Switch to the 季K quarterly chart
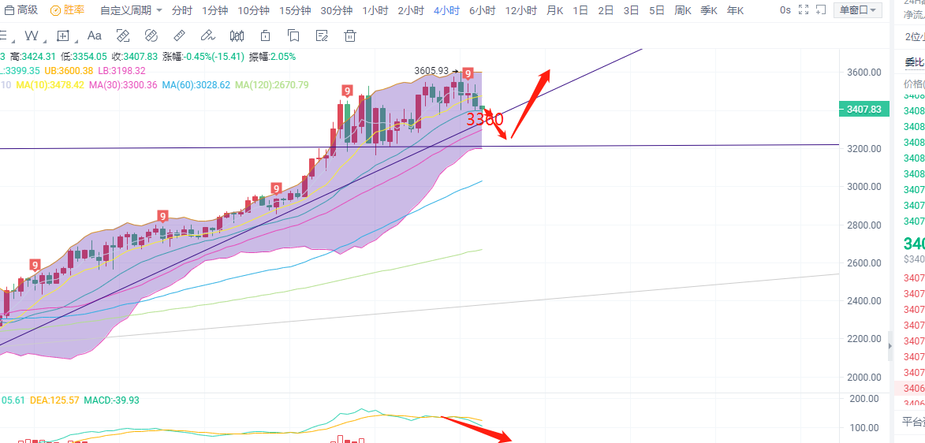This screenshot has height=443, width=925. (708, 10)
